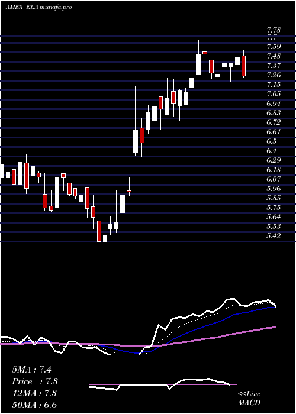The height and width of the screenshot is (414, 296).
Task: Click the 6.72 price axis label
Action: click(274, 122)
